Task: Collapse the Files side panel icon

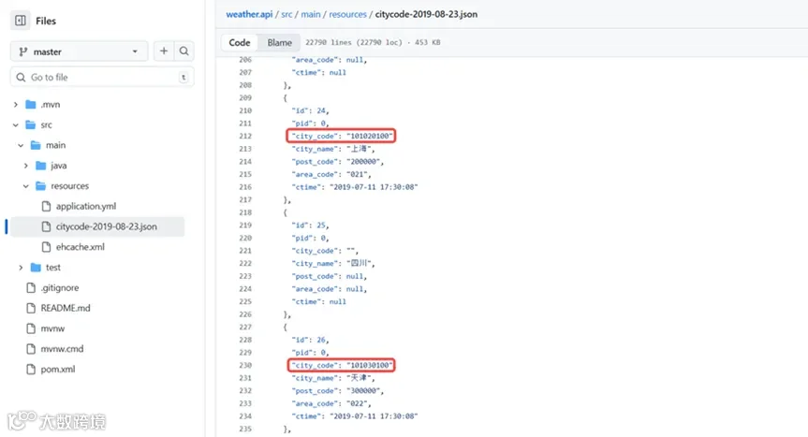Action: pos(20,21)
